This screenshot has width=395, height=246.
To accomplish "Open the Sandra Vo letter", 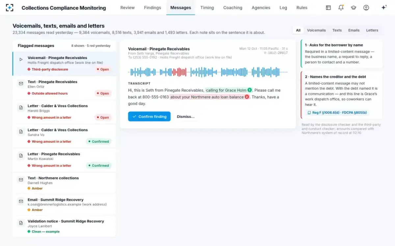I will 64,136.
